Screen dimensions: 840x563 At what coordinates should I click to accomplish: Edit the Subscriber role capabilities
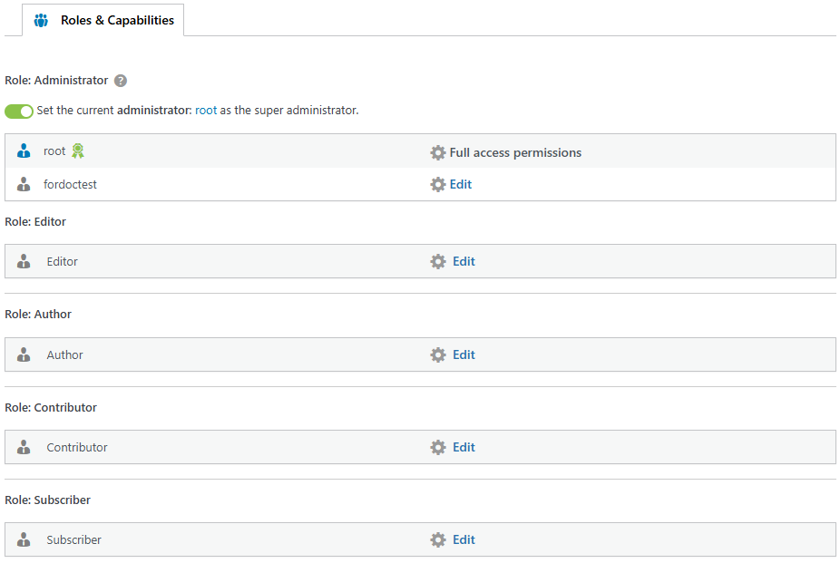coord(464,539)
